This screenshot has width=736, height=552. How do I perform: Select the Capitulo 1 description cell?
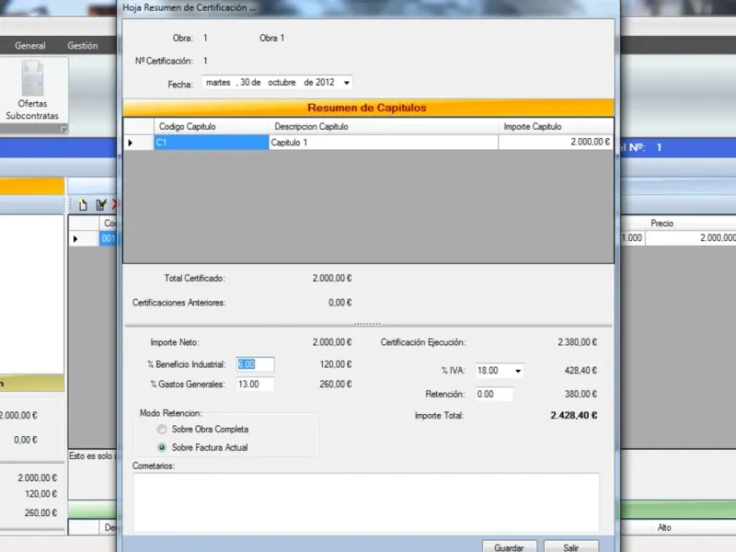[384, 143]
